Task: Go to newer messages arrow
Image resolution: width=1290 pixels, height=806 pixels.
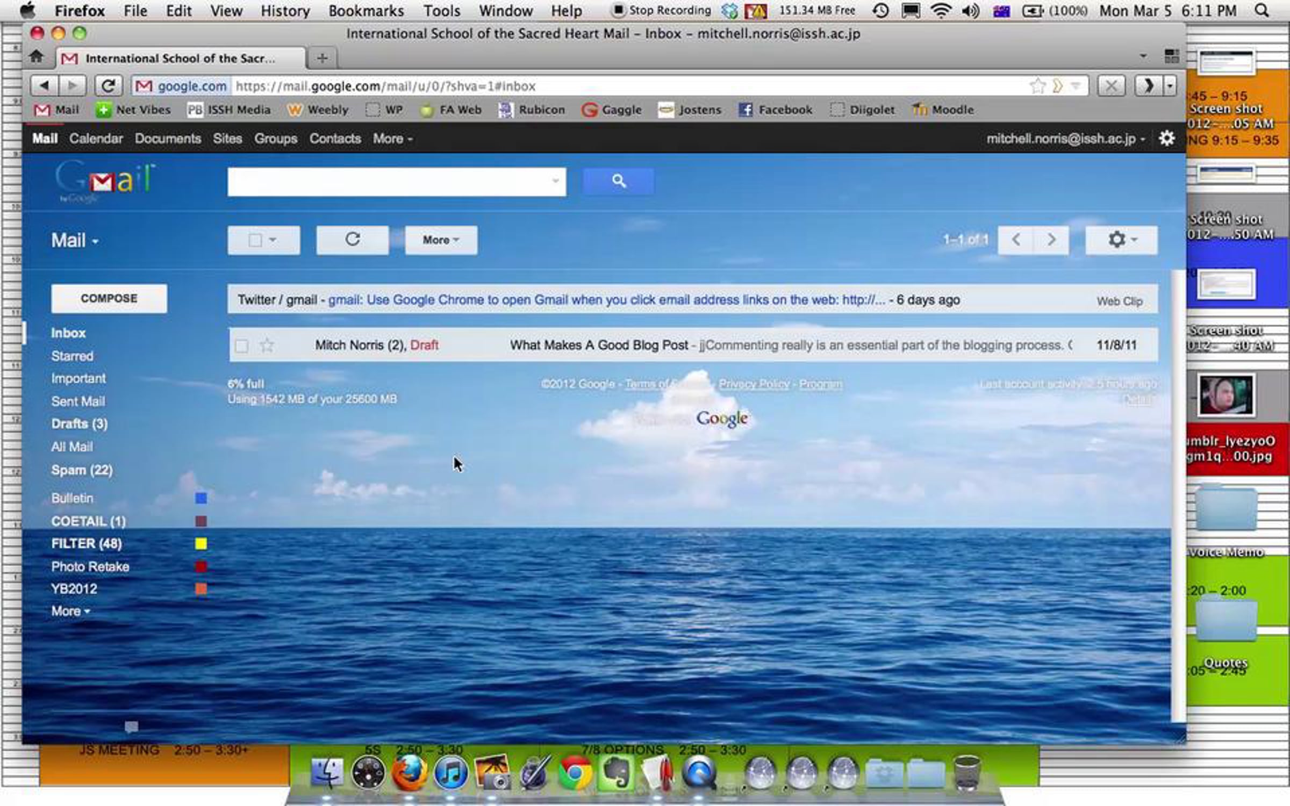Action: click(1016, 240)
